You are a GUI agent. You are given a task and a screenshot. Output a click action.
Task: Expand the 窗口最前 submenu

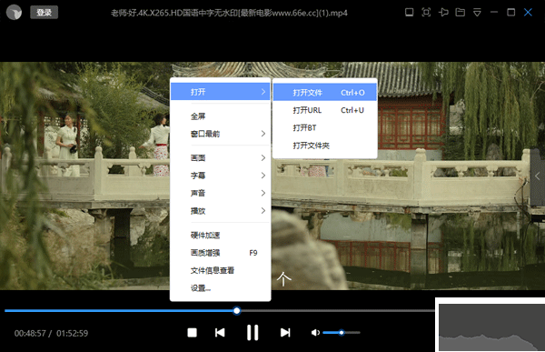pyautogui.click(x=221, y=134)
